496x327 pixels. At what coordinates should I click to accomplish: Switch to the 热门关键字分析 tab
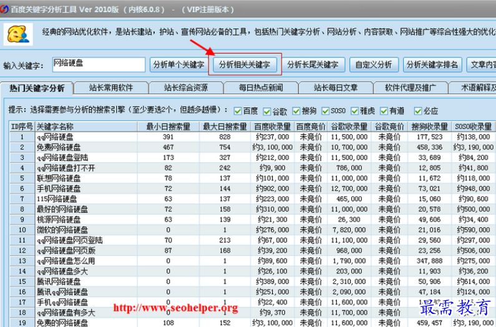pos(37,88)
